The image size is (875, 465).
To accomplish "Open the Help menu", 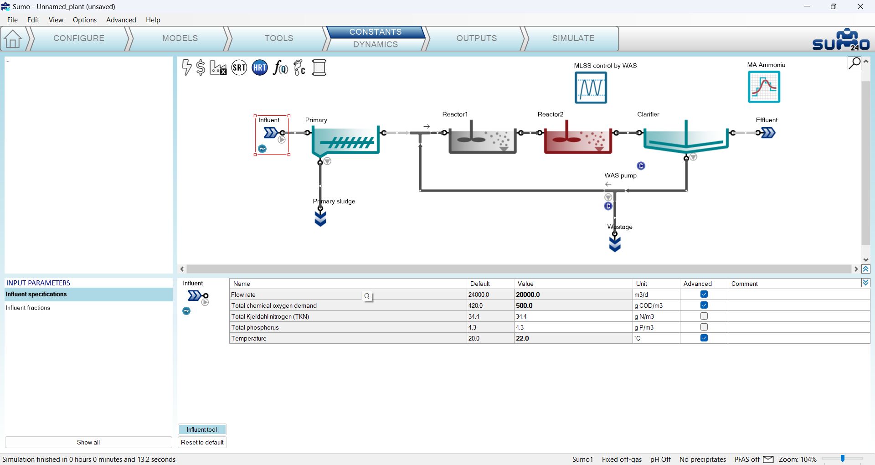I will (153, 20).
